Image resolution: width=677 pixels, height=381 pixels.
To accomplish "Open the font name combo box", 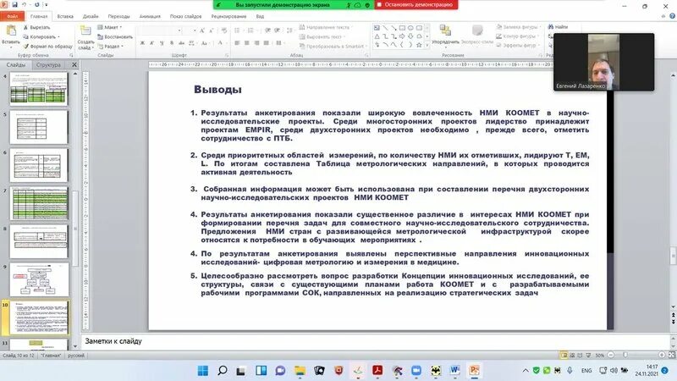I will click(x=160, y=30).
